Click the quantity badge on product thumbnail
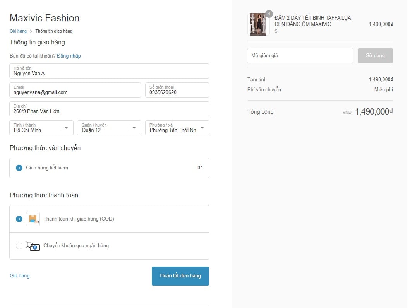This screenshot has width=410, height=308. pyautogui.click(x=269, y=14)
